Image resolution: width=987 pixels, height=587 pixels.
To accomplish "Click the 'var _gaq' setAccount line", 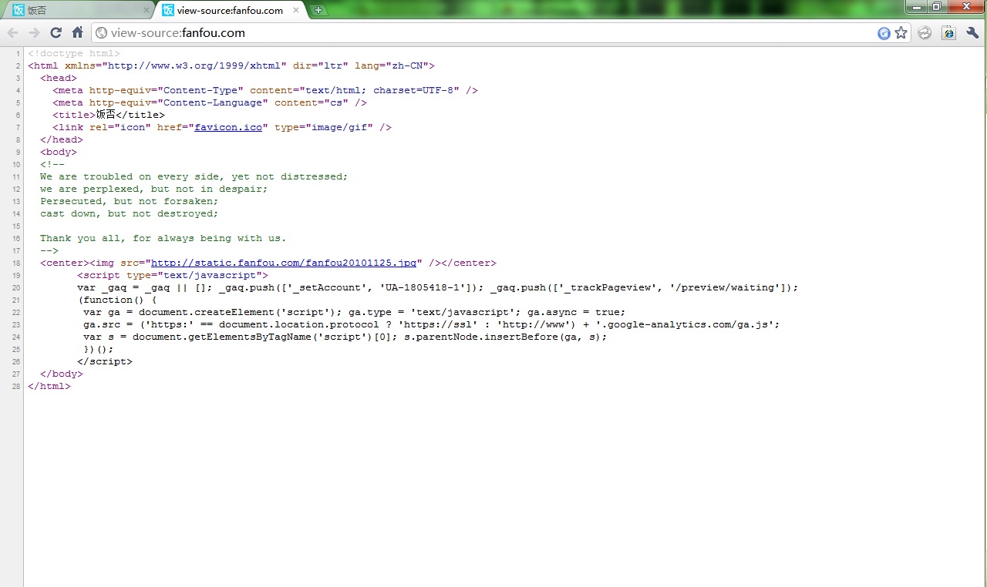I will tap(438, 287).
